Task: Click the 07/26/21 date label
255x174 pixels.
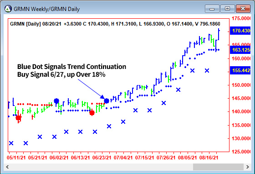Action: click(166, 158)
